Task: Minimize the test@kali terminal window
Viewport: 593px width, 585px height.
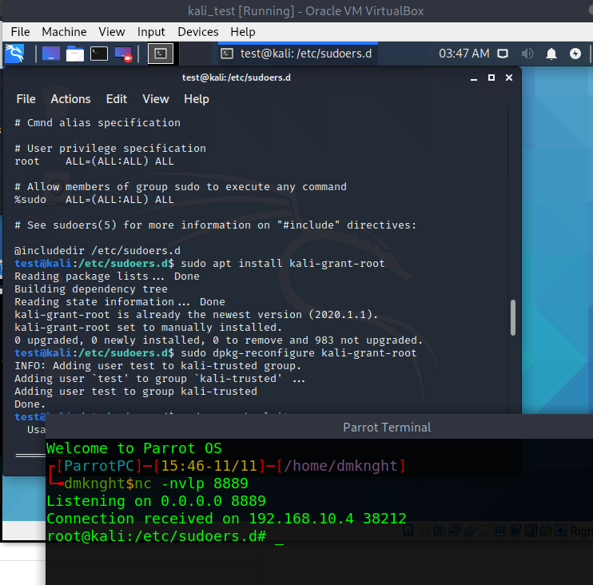Action: coord(473,78)
